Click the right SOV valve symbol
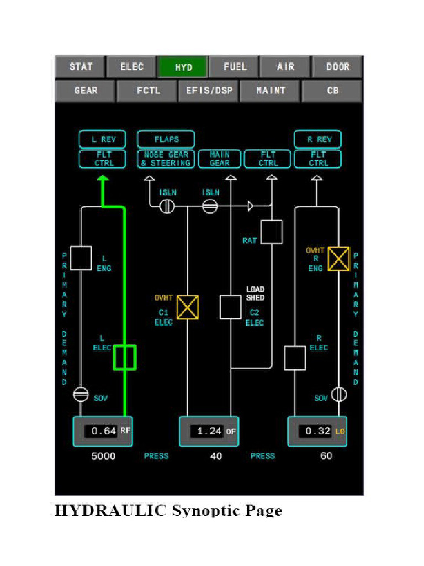Screen dimensions: 424x566 (339, 394)
